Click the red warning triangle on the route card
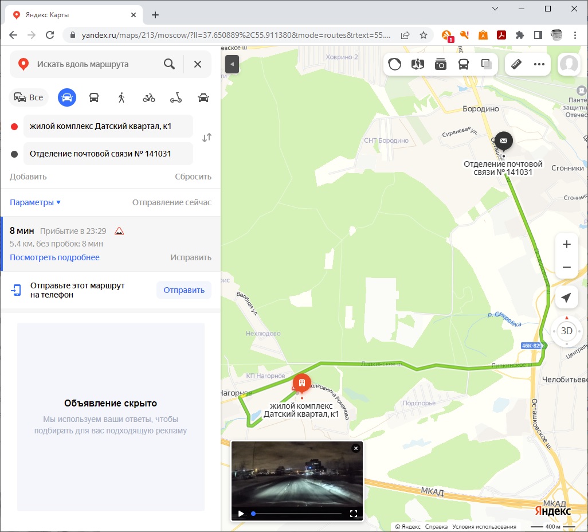Viewport: 588px width, 532px height. click(x=119, y=231)
